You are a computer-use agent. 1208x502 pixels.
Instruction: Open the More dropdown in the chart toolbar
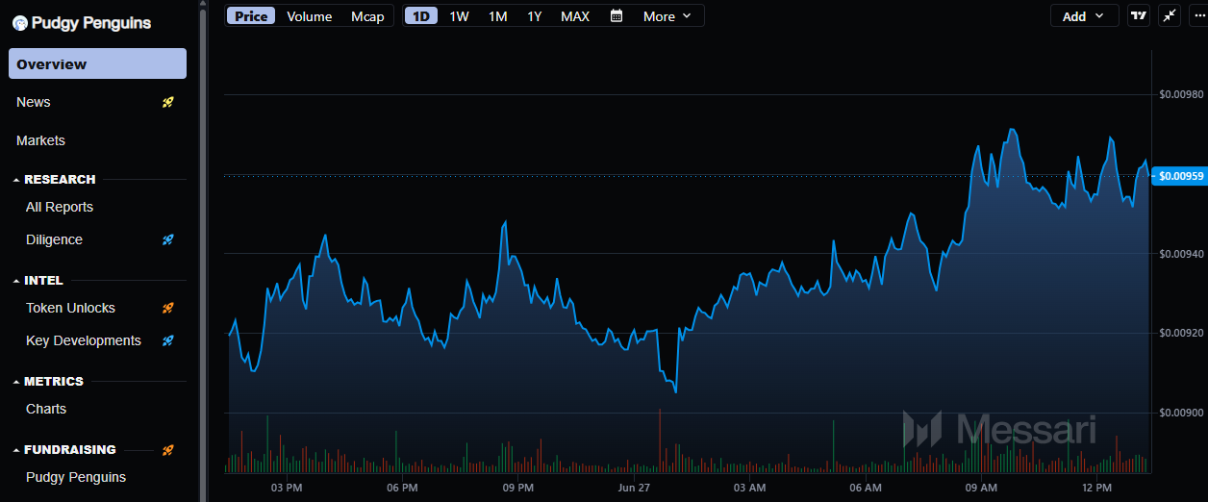[x=667, y=16]
